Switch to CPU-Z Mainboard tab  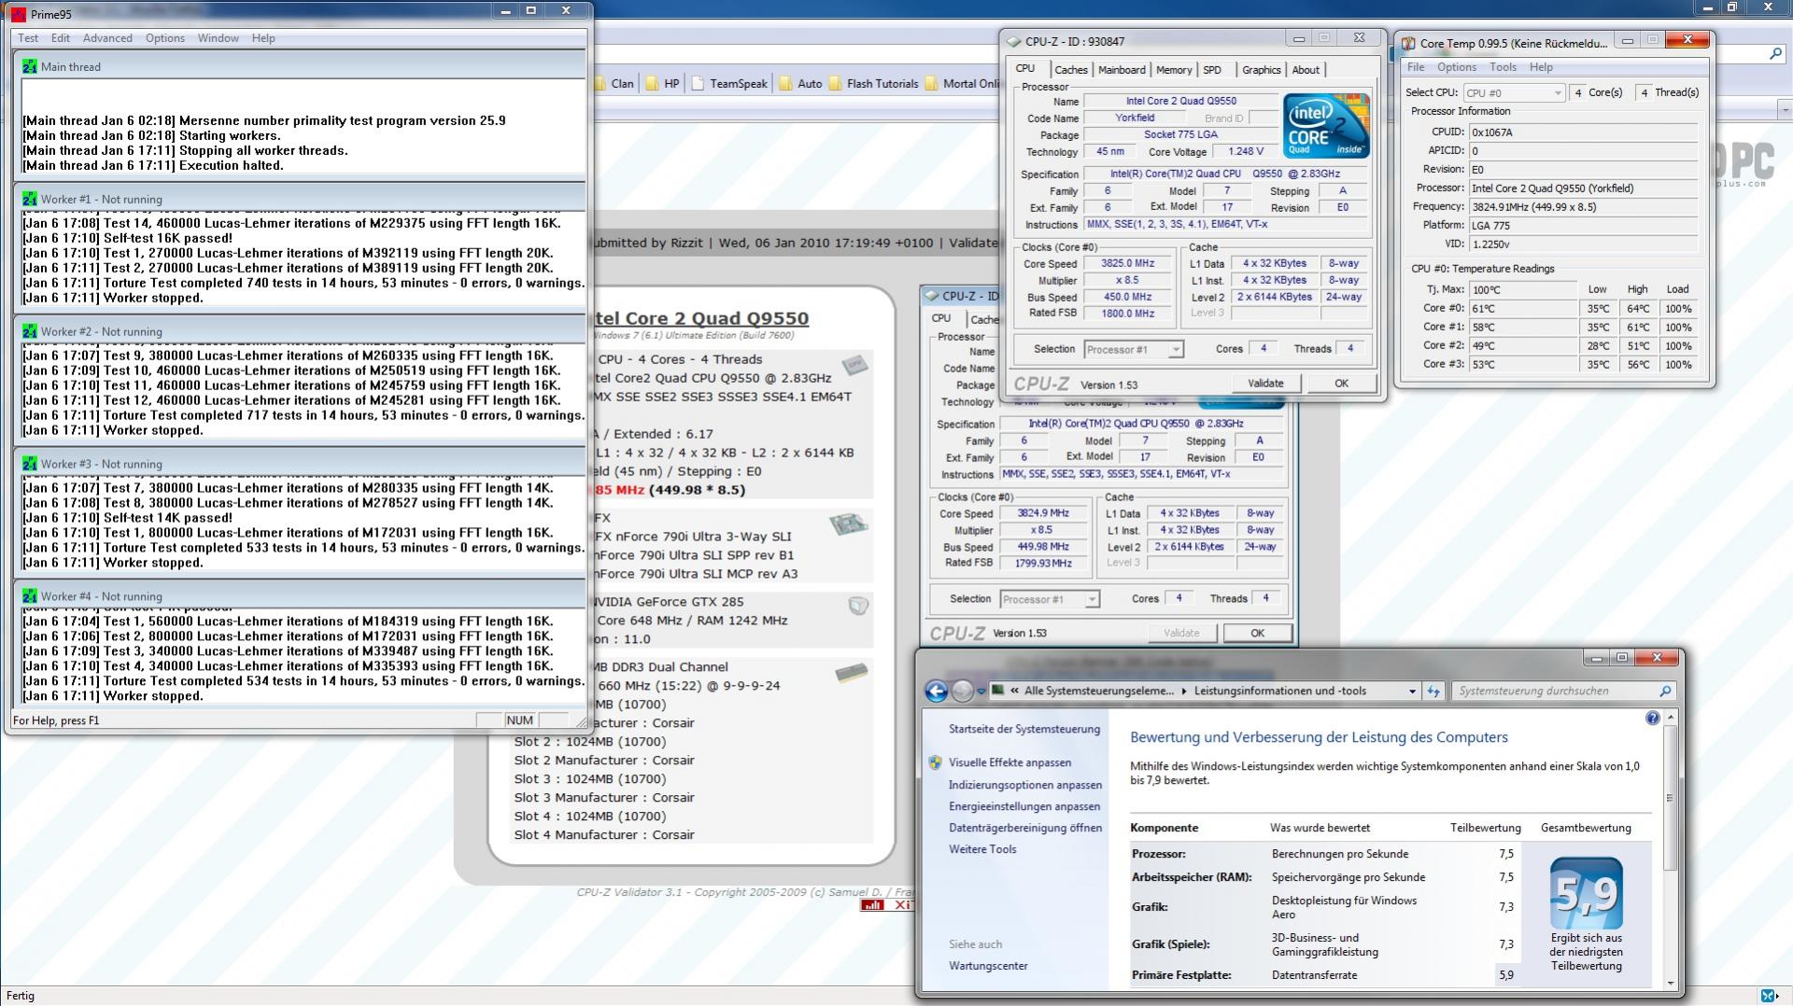click(1121, 70)
